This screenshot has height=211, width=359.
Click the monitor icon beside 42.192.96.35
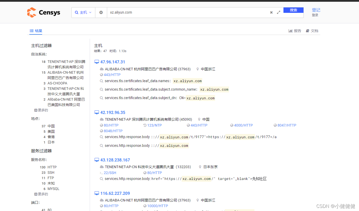(x=97, y=112)
